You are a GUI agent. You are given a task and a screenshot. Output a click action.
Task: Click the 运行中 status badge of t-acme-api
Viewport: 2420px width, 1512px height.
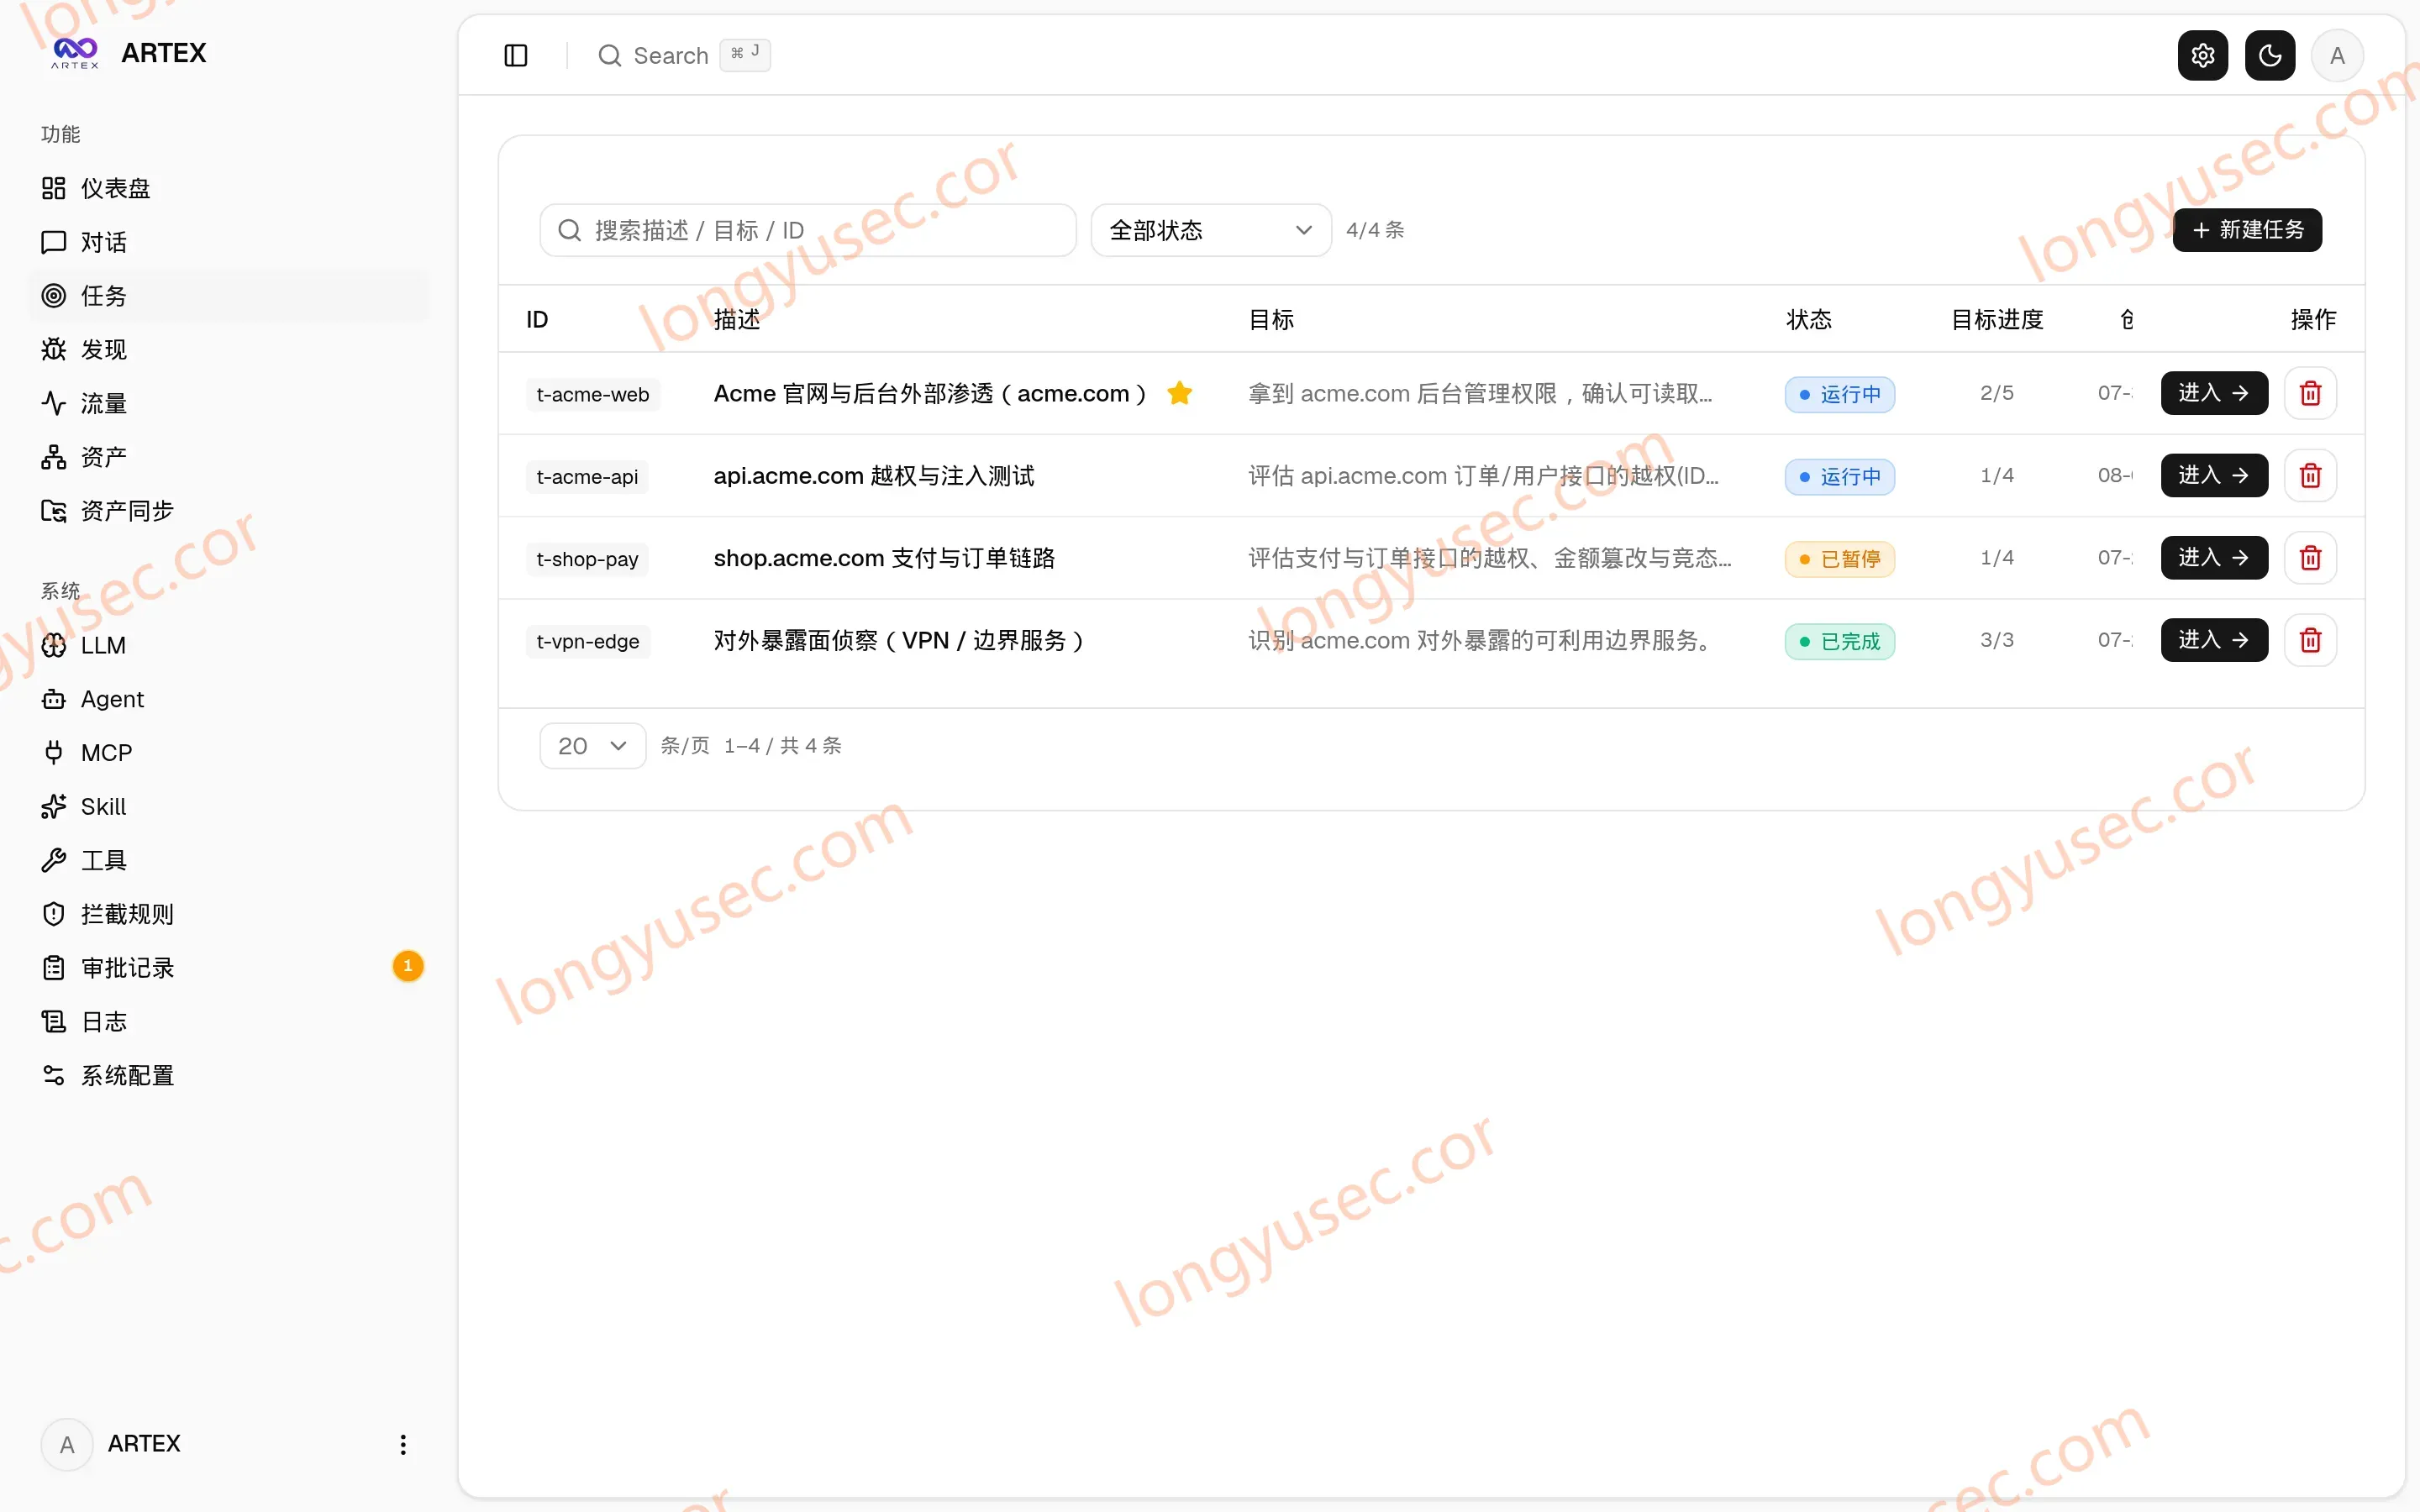point(1840,476)
